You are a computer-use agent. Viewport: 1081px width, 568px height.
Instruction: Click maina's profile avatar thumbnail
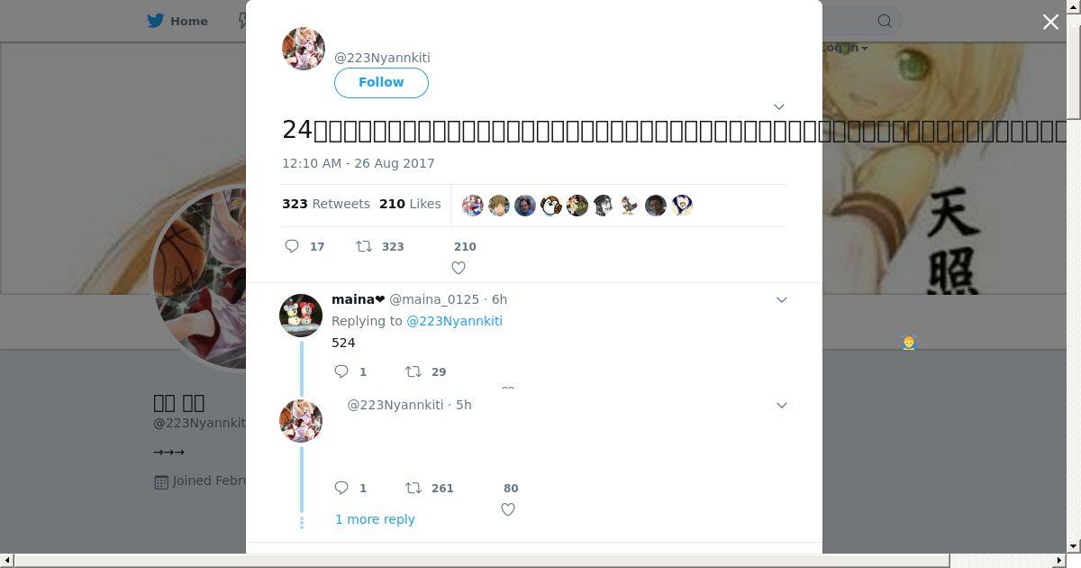(301, 316)
